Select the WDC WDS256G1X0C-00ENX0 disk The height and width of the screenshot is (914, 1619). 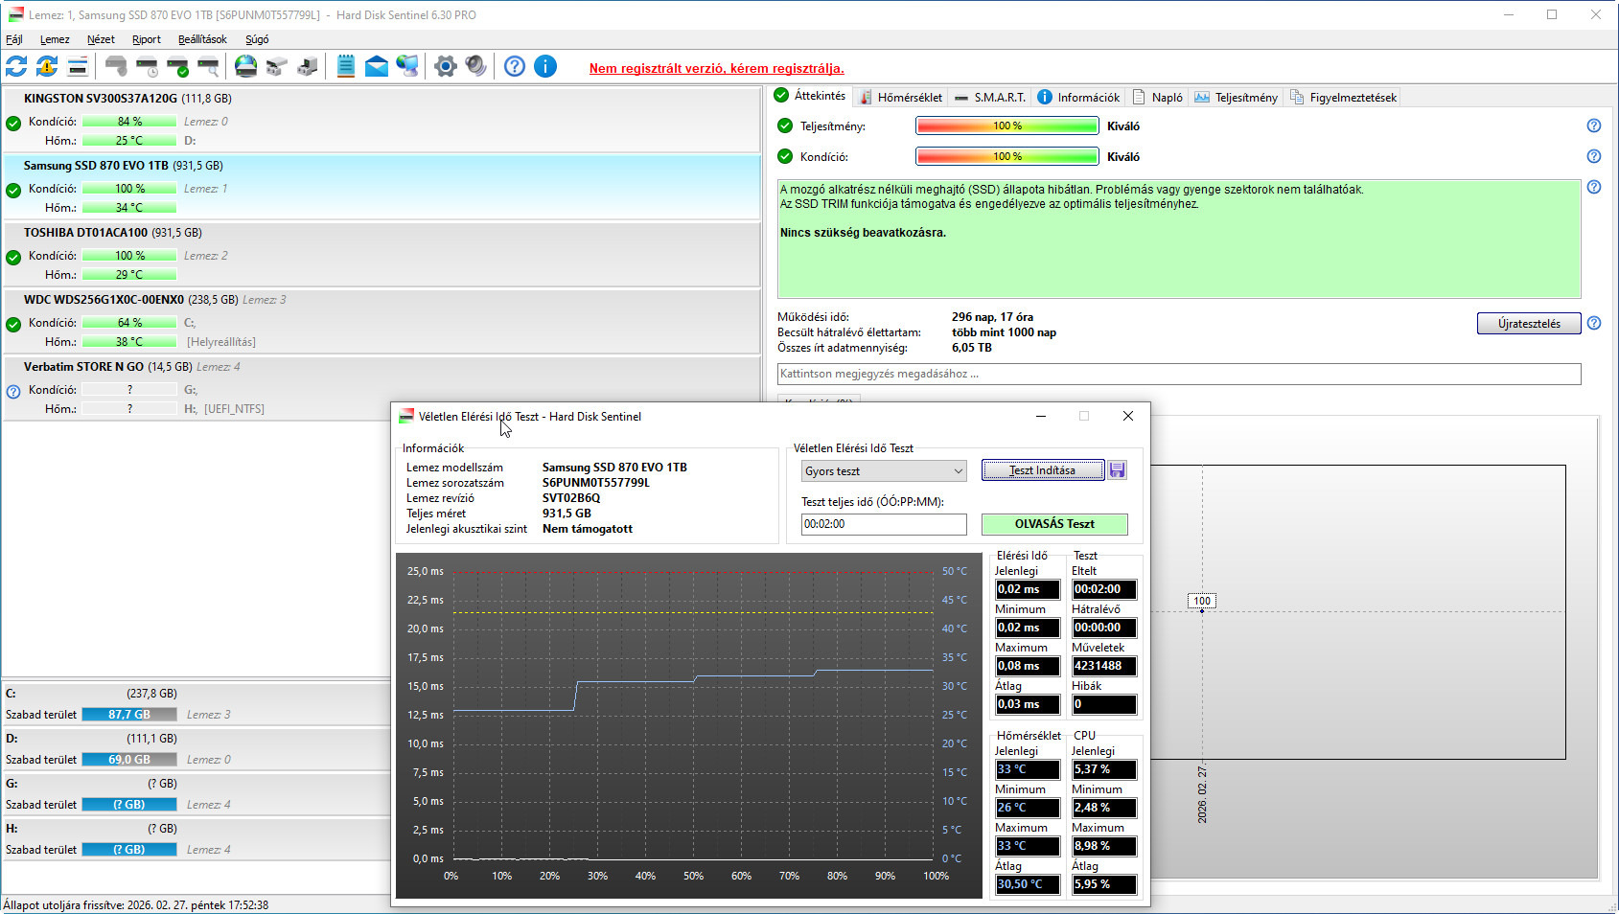pyautogui.click(x=382, y=321)
